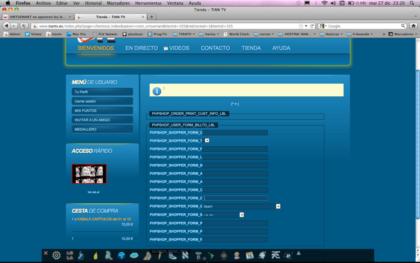420x263 pixels.
Task: Open the Historial menu
Action: (93, 3)
